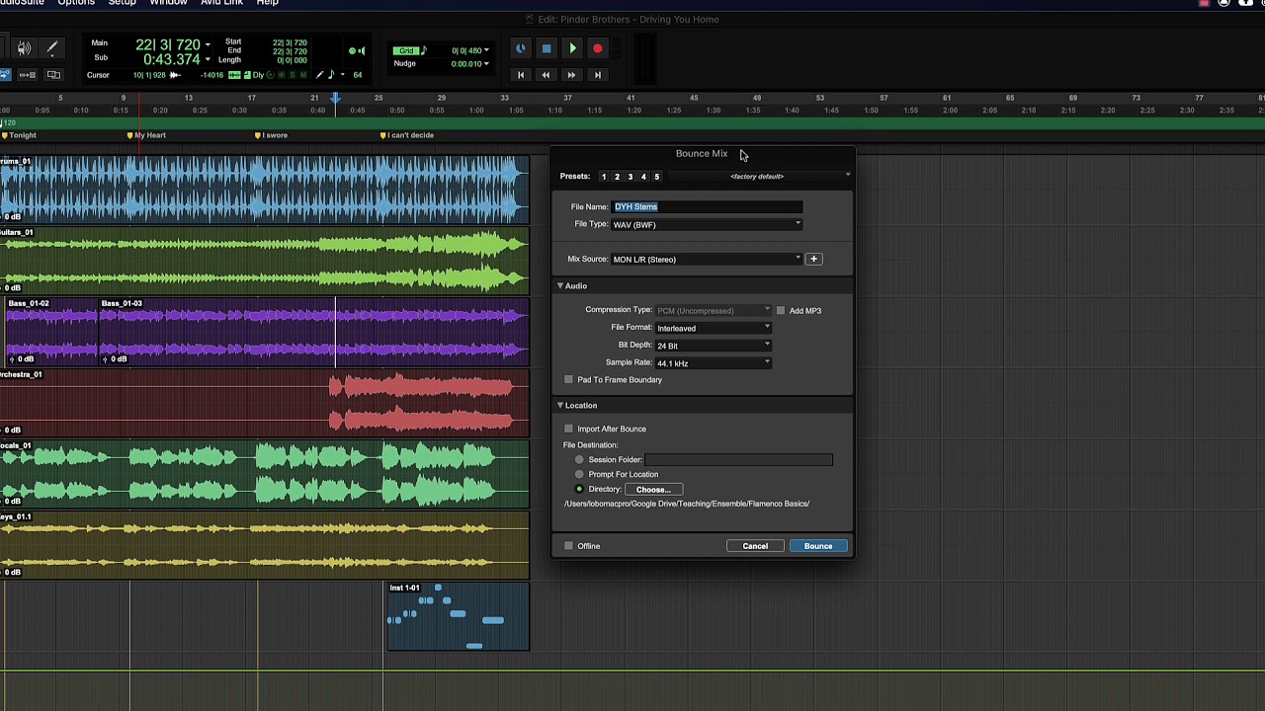1265x711 pixels.
Task: Add a mix source with plus button
Action: click(x=813, y=259)
